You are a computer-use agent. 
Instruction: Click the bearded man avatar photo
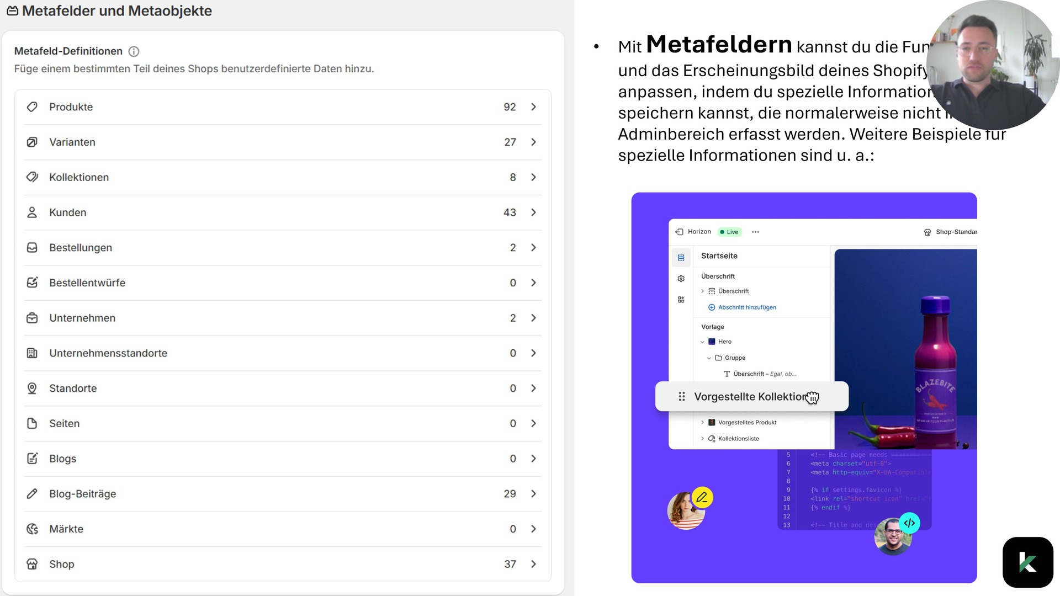(x=893, y=536)
